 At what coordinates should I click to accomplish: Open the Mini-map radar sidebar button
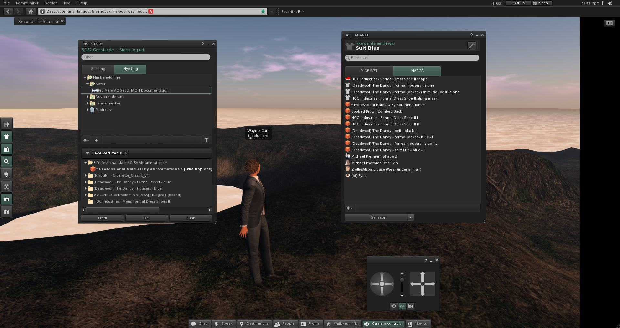click(6, 187)
